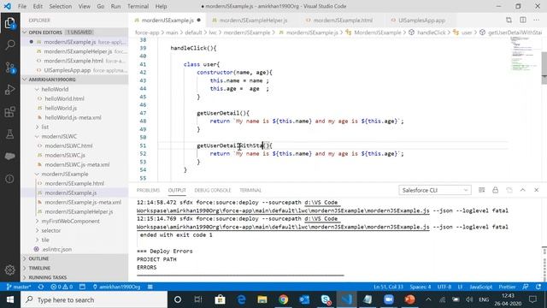Click the code minimap
The height and width of the screenshot is (308, 547).
[x=524, y=54]
